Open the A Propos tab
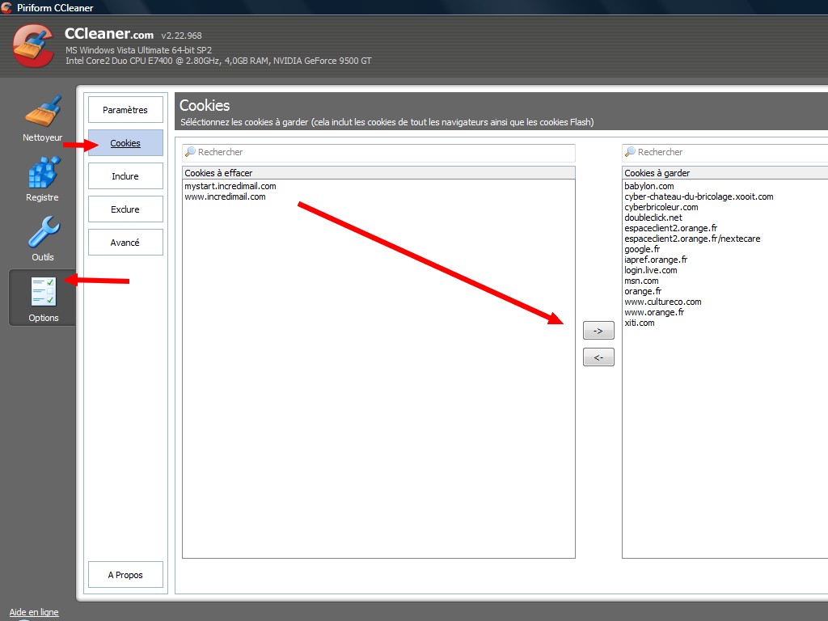This screenshot has width=828, height=621. coord(125,575)
